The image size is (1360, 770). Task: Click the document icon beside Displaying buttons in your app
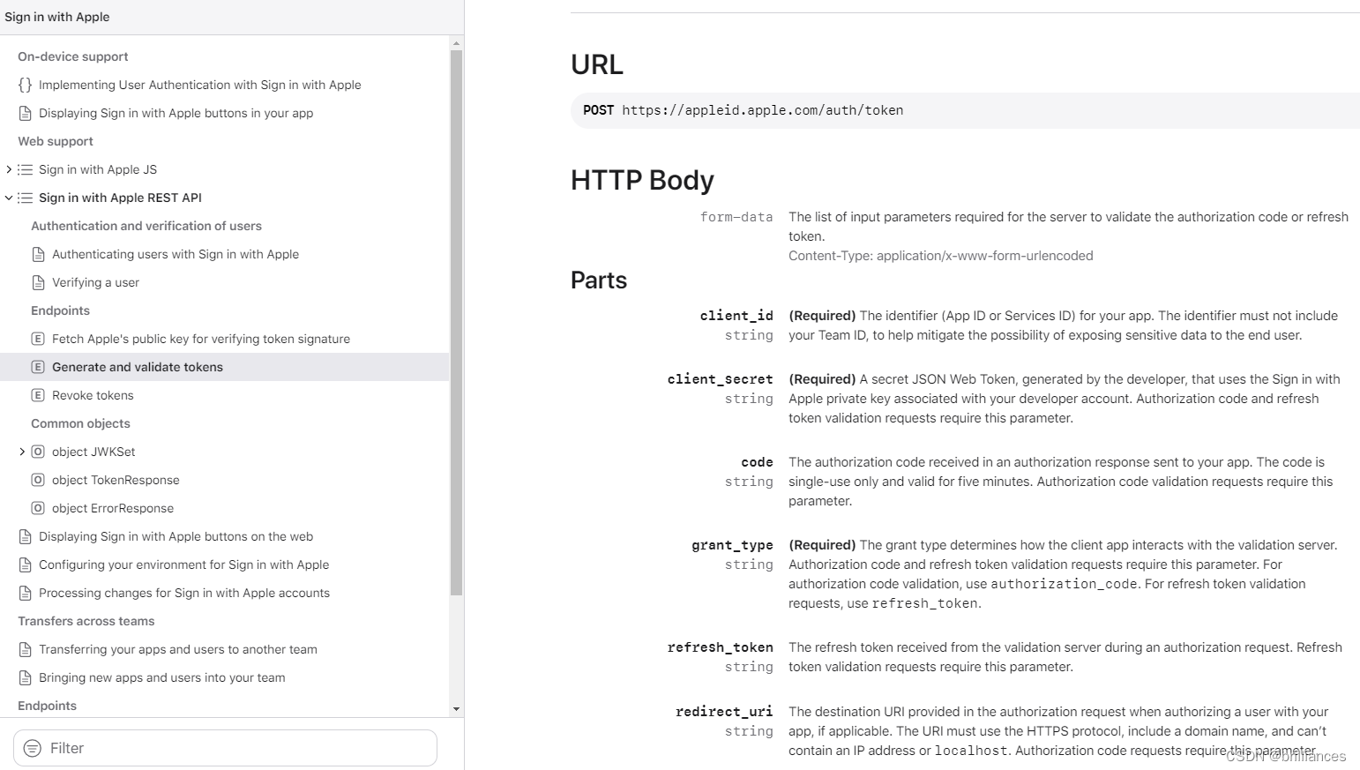[25, 113]
